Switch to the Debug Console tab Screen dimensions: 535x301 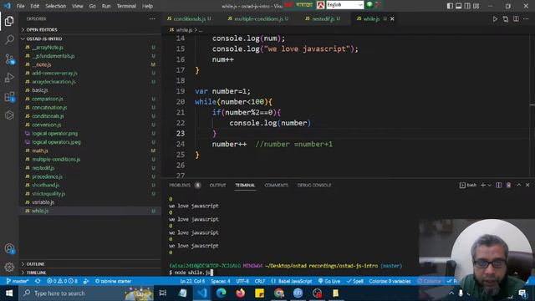[x=314, y=185]
